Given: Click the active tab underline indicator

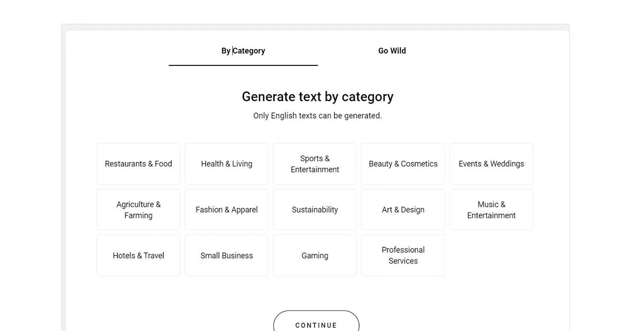Looking at the screenshot, I should (243, 65).
